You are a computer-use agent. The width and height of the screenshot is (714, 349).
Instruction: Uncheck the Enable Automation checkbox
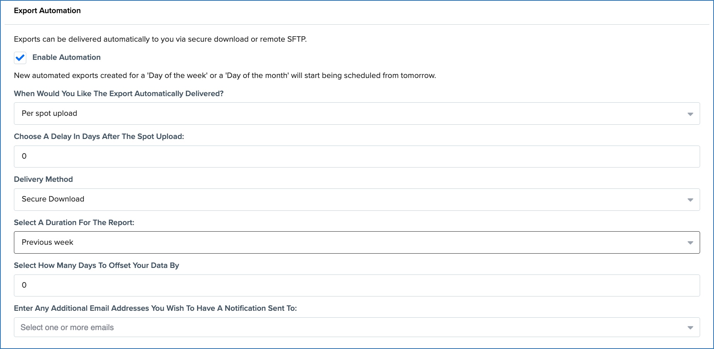click(20, 58)
